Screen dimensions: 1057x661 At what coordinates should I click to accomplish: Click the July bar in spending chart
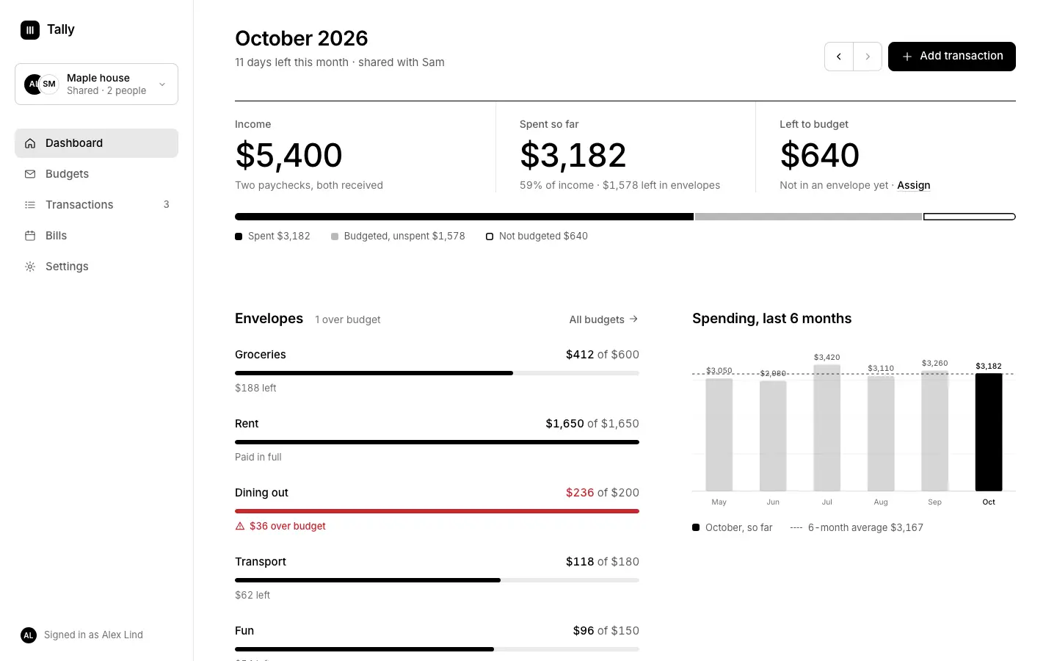(x=827, y=427)
